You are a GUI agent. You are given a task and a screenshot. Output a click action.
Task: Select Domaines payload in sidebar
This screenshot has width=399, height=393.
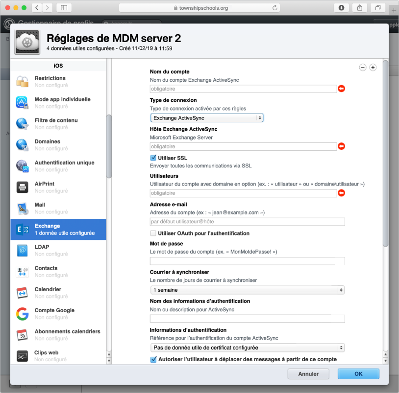point(58,145)
